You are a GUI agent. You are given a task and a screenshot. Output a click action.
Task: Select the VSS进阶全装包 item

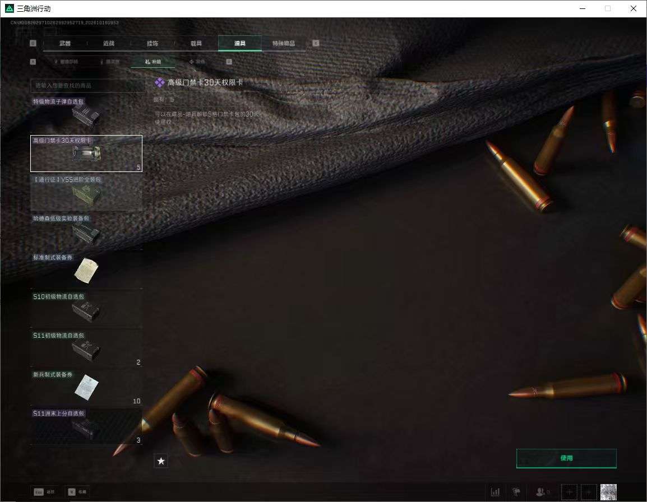click(86, 193)
